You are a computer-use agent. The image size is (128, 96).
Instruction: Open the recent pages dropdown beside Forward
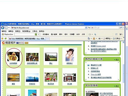tap(9, 28)
